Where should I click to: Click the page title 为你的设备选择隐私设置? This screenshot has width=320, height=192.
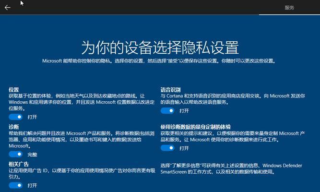[160, 48]
